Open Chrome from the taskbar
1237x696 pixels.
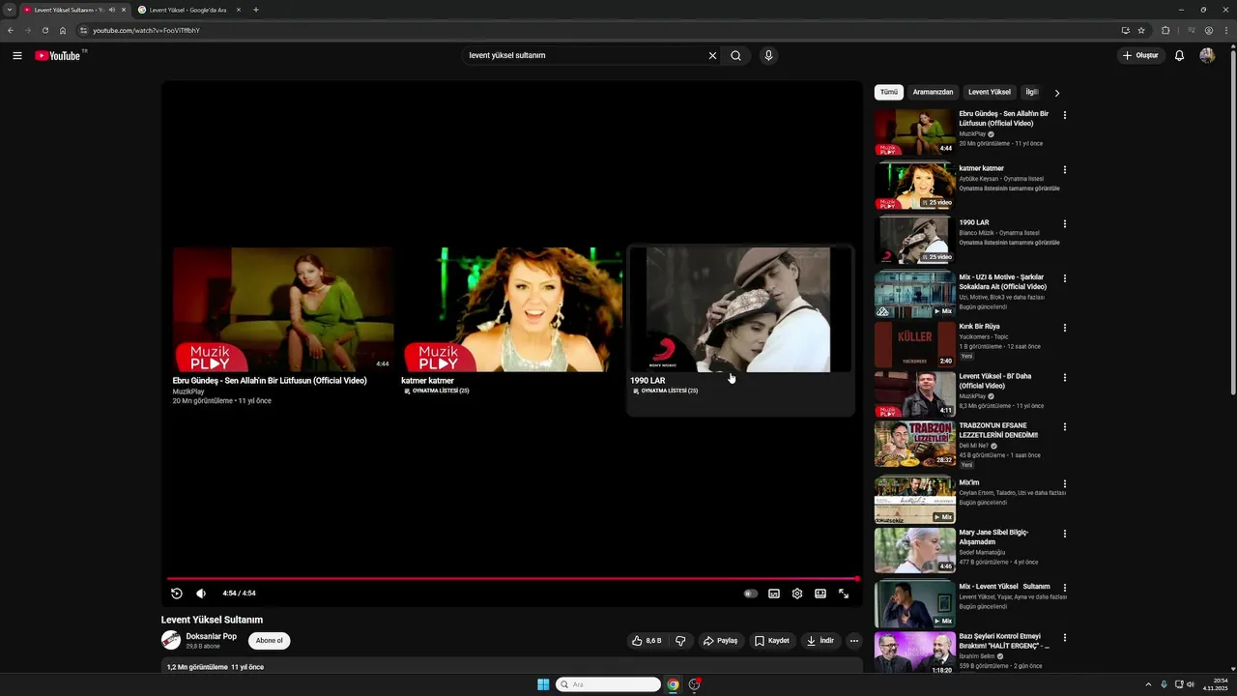click(x=673, y=684)
